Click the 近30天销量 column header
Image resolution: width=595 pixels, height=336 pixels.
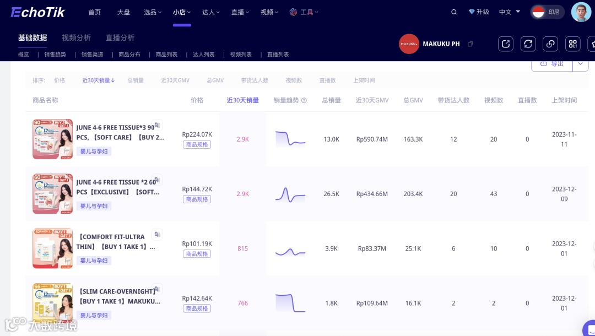243,100
